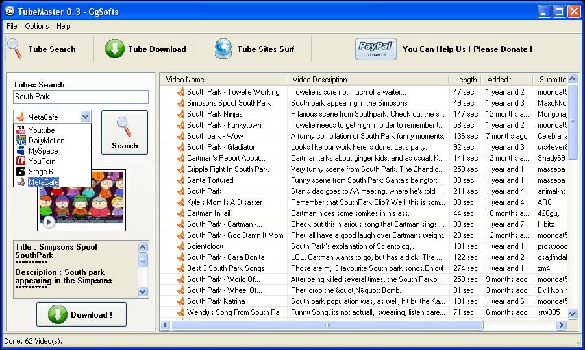Select the row South Park - God Damn It Mom
This screenshot has width=585, height=350.
364,235
